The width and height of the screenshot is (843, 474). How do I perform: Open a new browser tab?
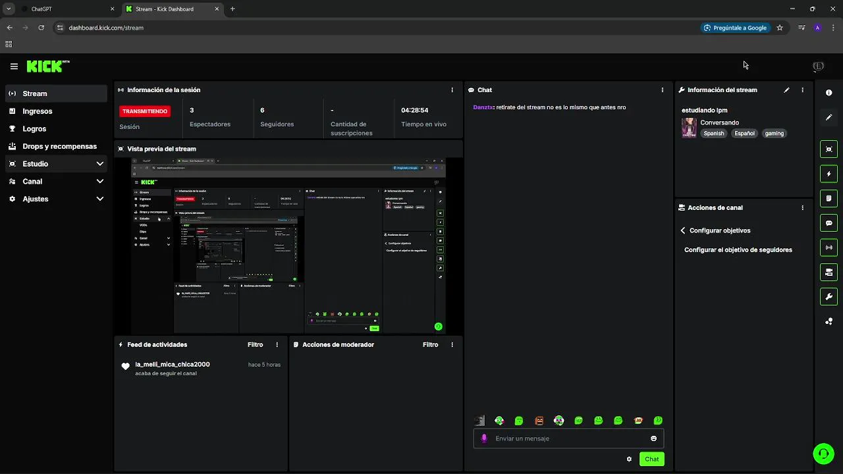232,9
